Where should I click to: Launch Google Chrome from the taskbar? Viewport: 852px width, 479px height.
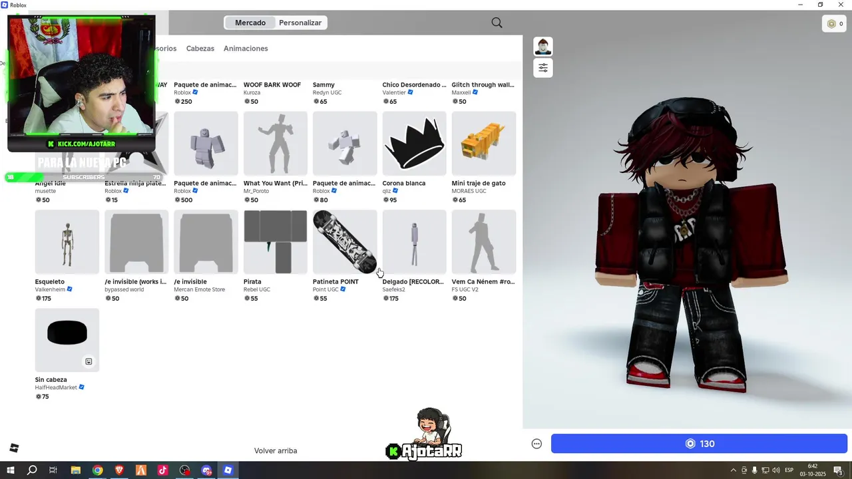click(97, 470)
